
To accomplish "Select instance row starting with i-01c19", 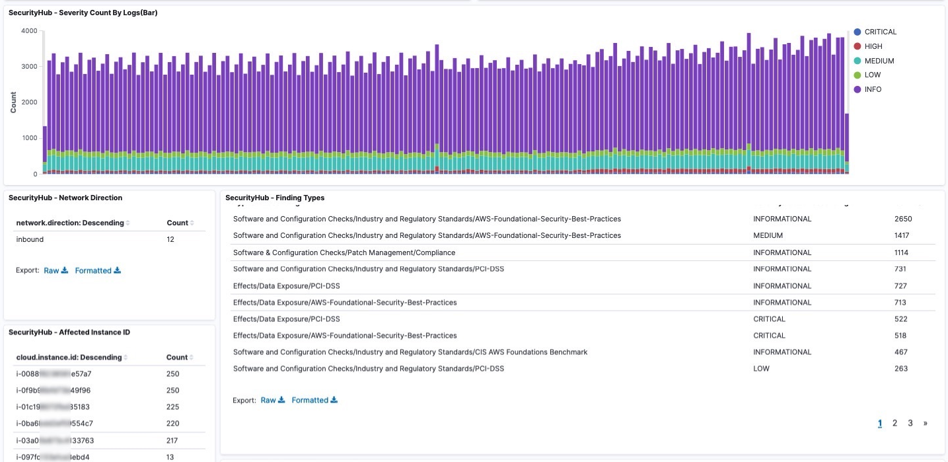I will pos(110,407).
